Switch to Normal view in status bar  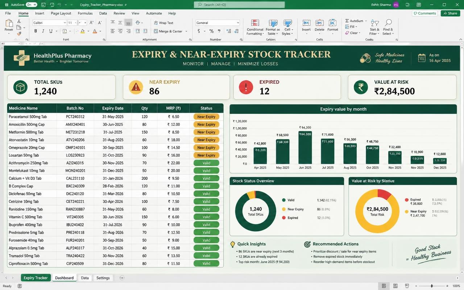click(384, 286)
